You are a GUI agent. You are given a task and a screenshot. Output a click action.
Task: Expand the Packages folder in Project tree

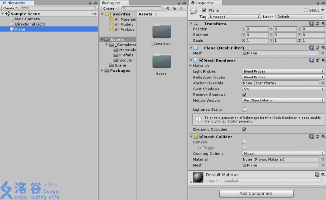point(102,71)
